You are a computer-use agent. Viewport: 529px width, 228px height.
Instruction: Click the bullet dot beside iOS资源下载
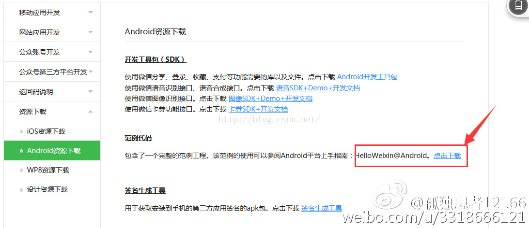point(22,131)
